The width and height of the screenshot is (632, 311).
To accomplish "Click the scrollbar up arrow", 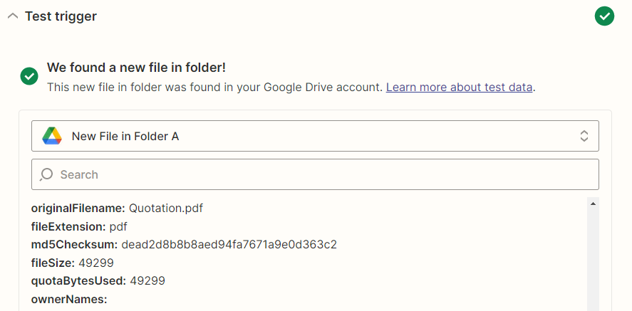I will 593,204.
